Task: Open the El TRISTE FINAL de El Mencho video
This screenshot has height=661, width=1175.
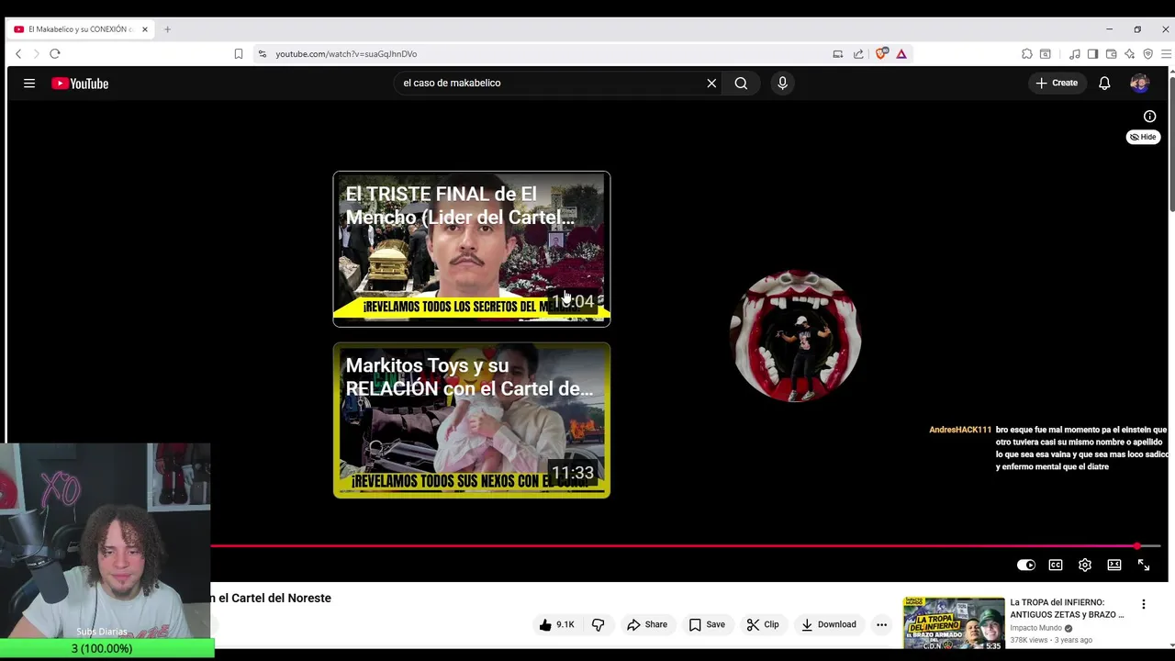Action: [x=472, y=249]
